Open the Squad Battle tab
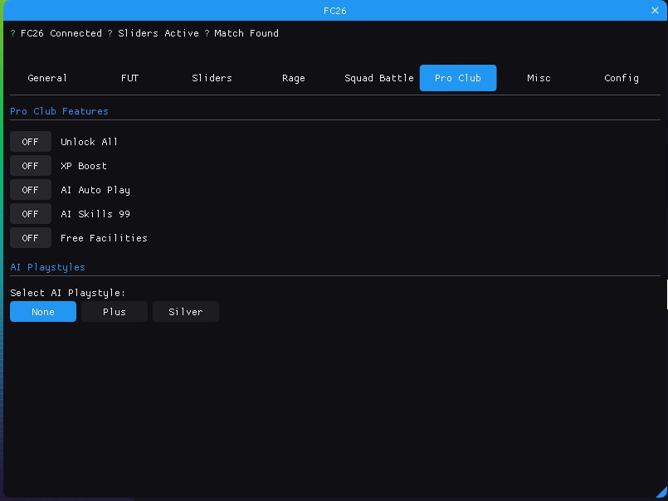This screenshot has width=668, height=501. coord(378,78)
